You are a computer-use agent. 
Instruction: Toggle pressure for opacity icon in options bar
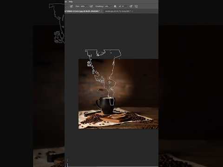[71, 6]
